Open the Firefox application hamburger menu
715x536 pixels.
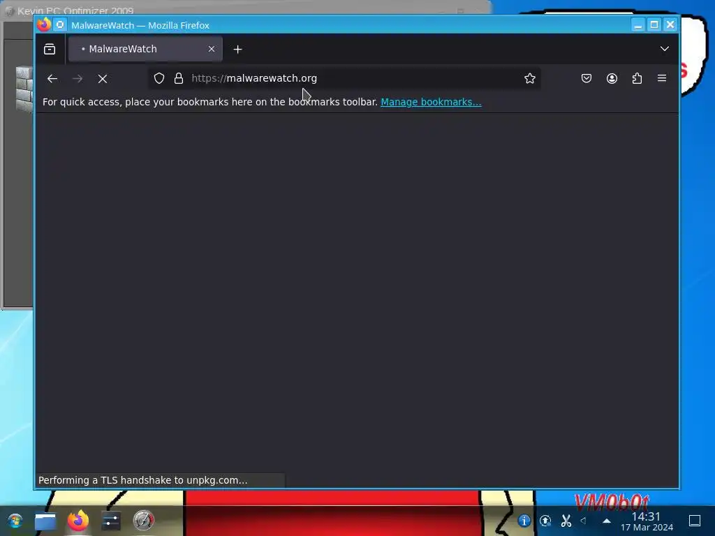[x=662, y=78]
